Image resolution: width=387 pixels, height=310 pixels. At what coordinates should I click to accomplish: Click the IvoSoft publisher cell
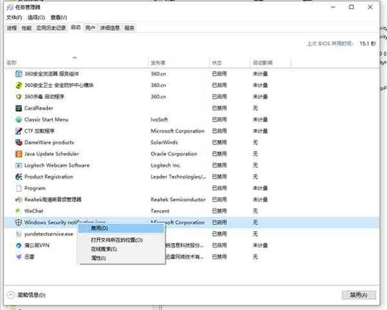tap(159, 120)
